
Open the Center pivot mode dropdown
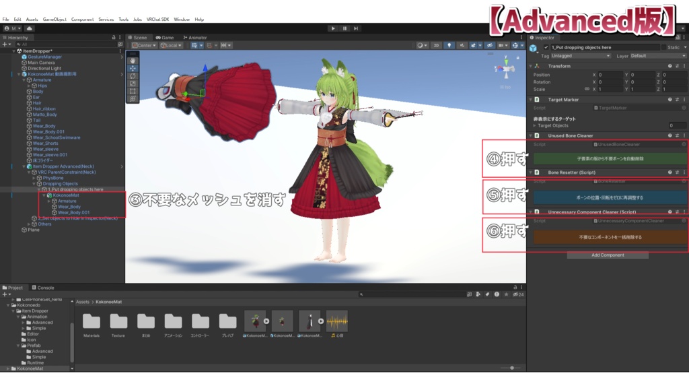tap(144, 45)
